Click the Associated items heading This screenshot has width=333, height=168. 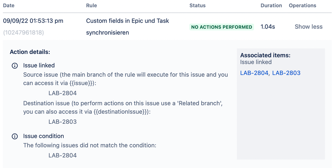click(x=265, y=55)
